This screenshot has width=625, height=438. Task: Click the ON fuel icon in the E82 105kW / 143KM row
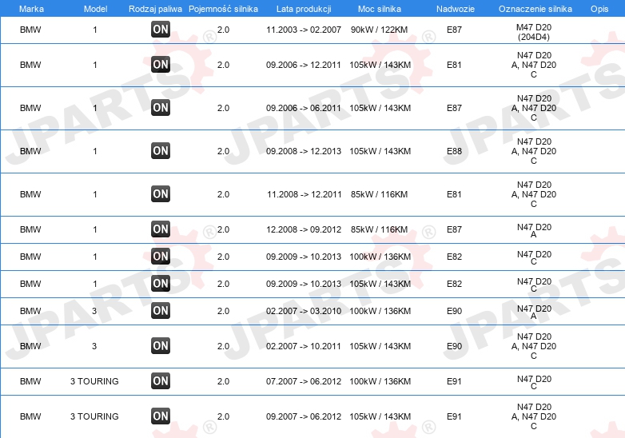click(x=161, y=284)
